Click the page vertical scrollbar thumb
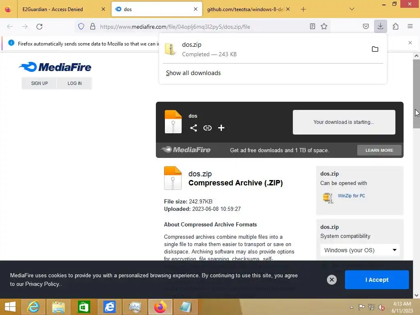Image resolution: width=420 pixels, height=315 pixels. click(417, 94)
